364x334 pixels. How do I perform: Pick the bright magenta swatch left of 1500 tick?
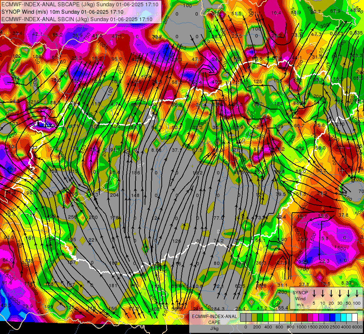click(316, 318)
